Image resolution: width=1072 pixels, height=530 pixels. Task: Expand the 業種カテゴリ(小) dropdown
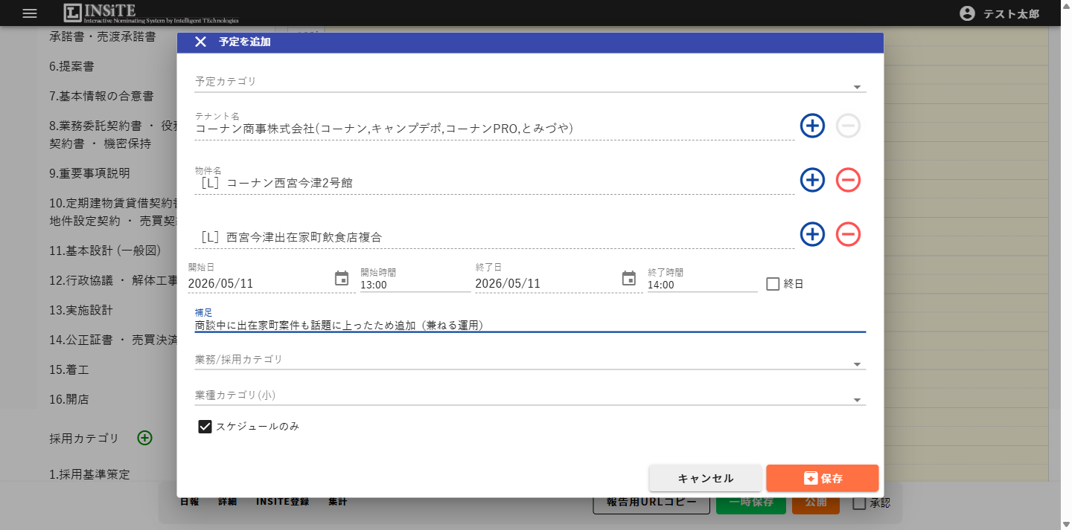tap(857, 400)
